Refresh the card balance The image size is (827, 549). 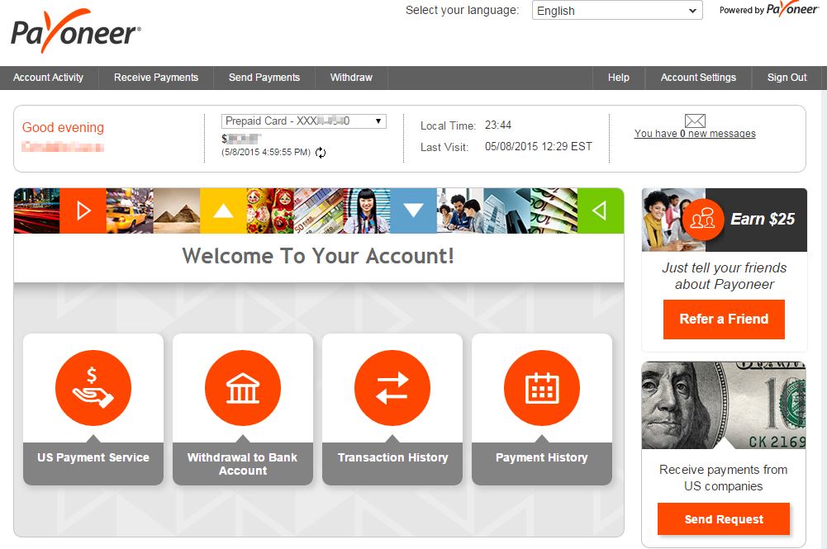tap(321, 154)
